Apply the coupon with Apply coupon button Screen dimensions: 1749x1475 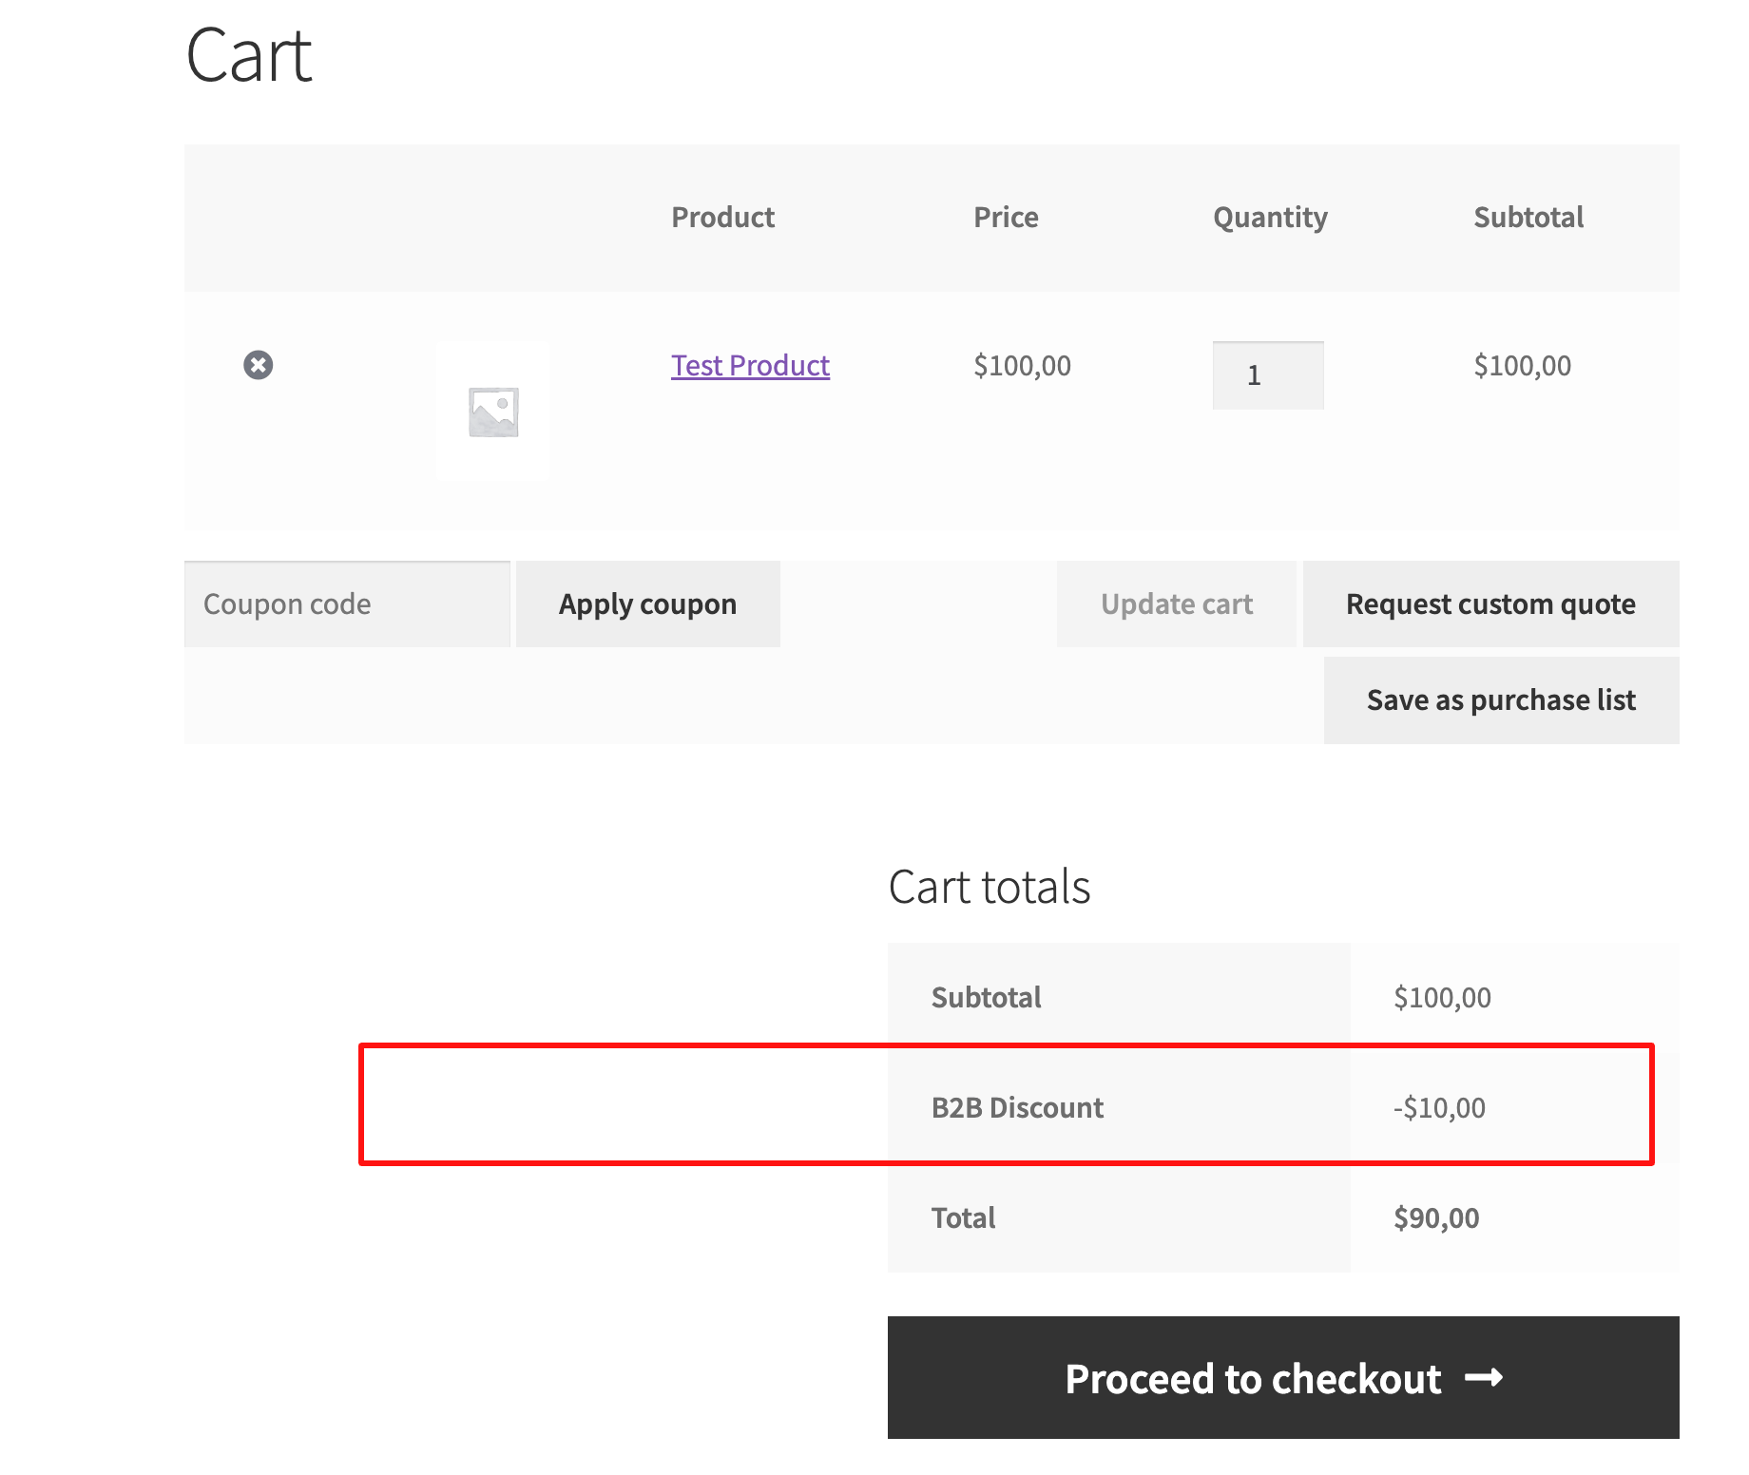click(647, 604)
